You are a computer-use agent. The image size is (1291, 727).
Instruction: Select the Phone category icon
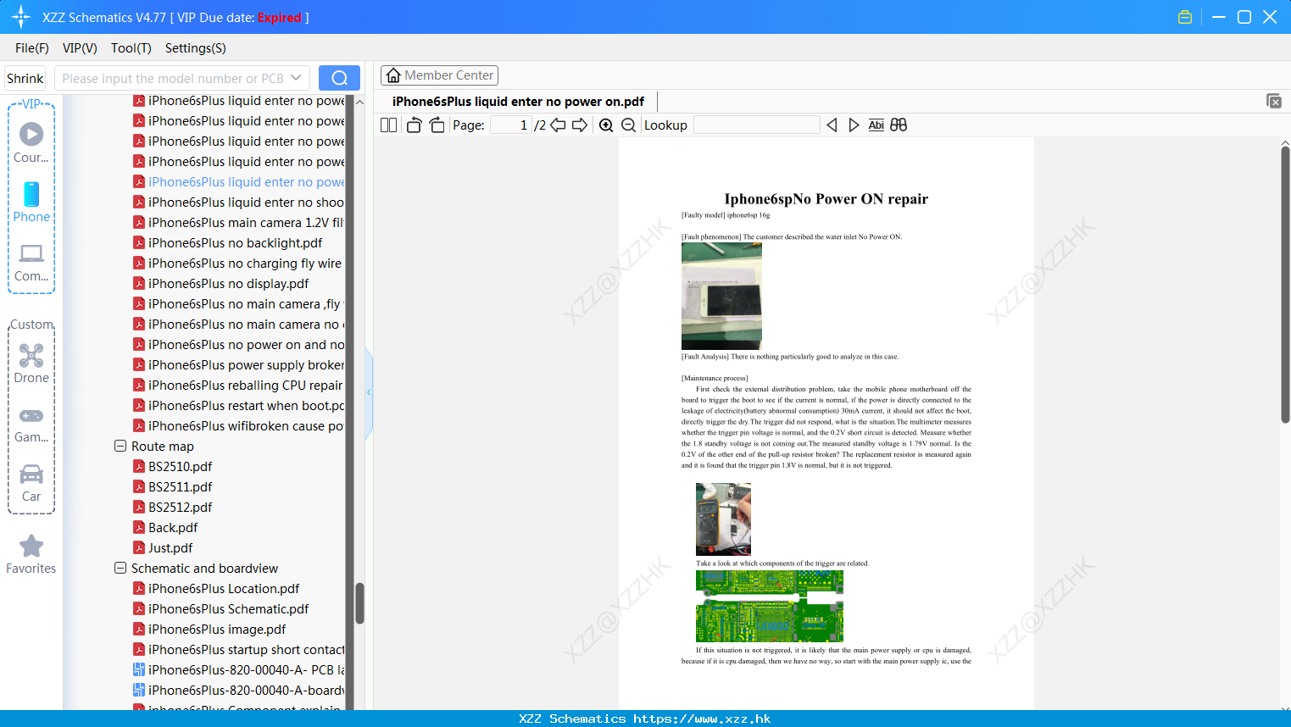click(x=31, y=194)
